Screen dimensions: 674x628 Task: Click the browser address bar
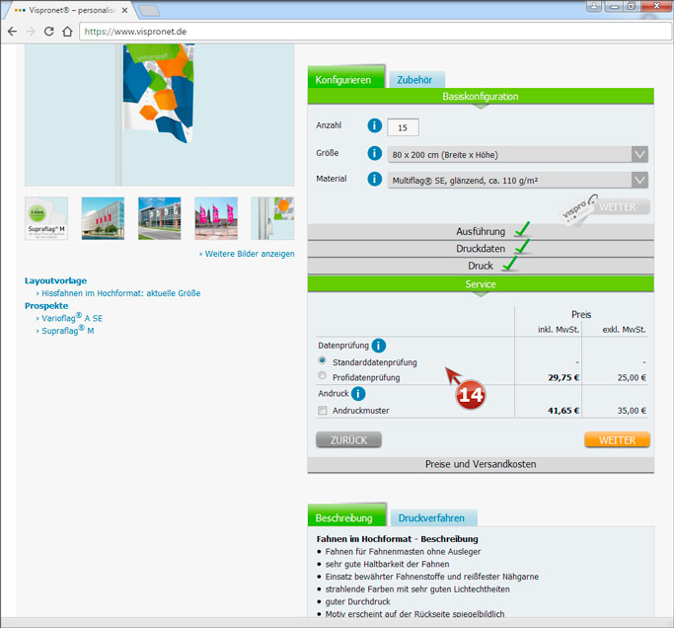(x=375, y=32)
